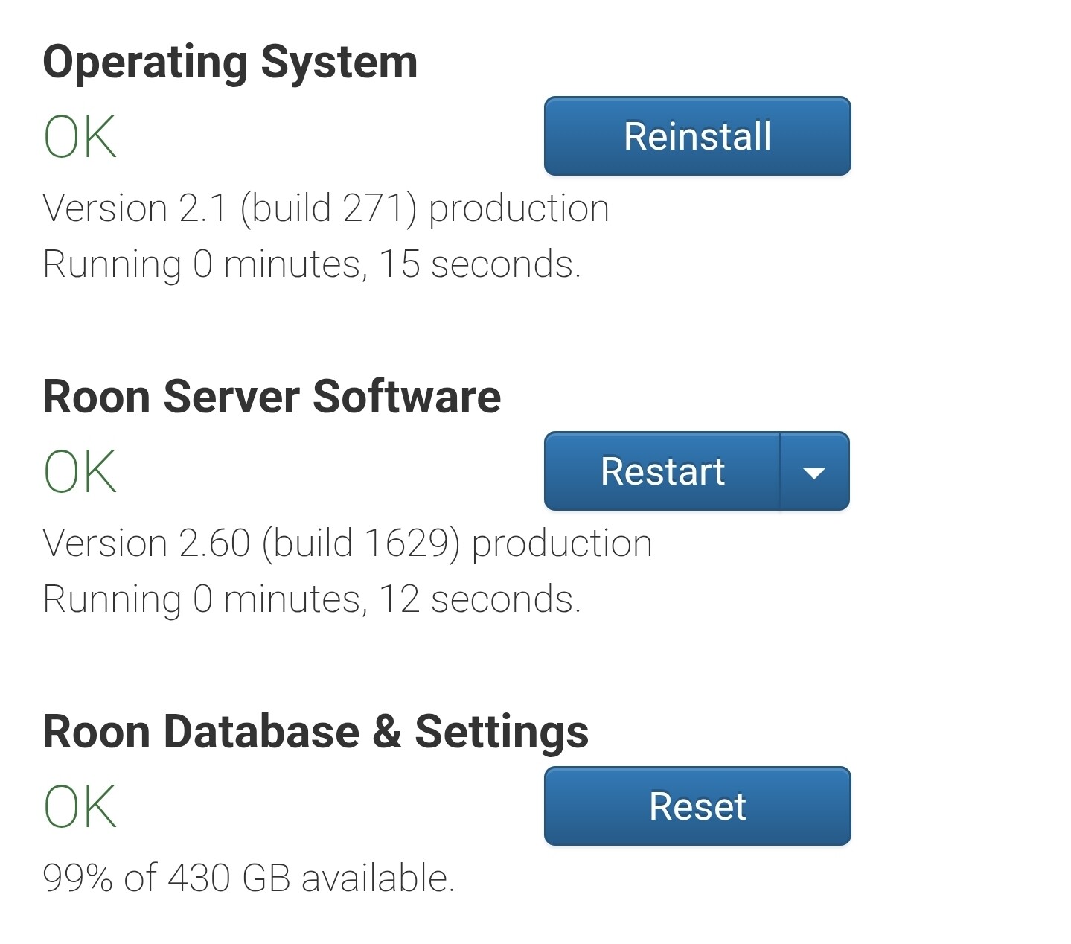Click the build 271 production label

(424, 208)
